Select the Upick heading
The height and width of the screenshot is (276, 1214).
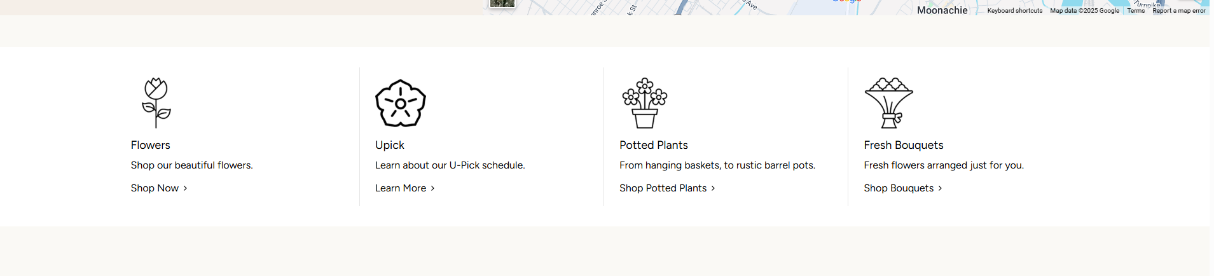(x=390, y=145)
